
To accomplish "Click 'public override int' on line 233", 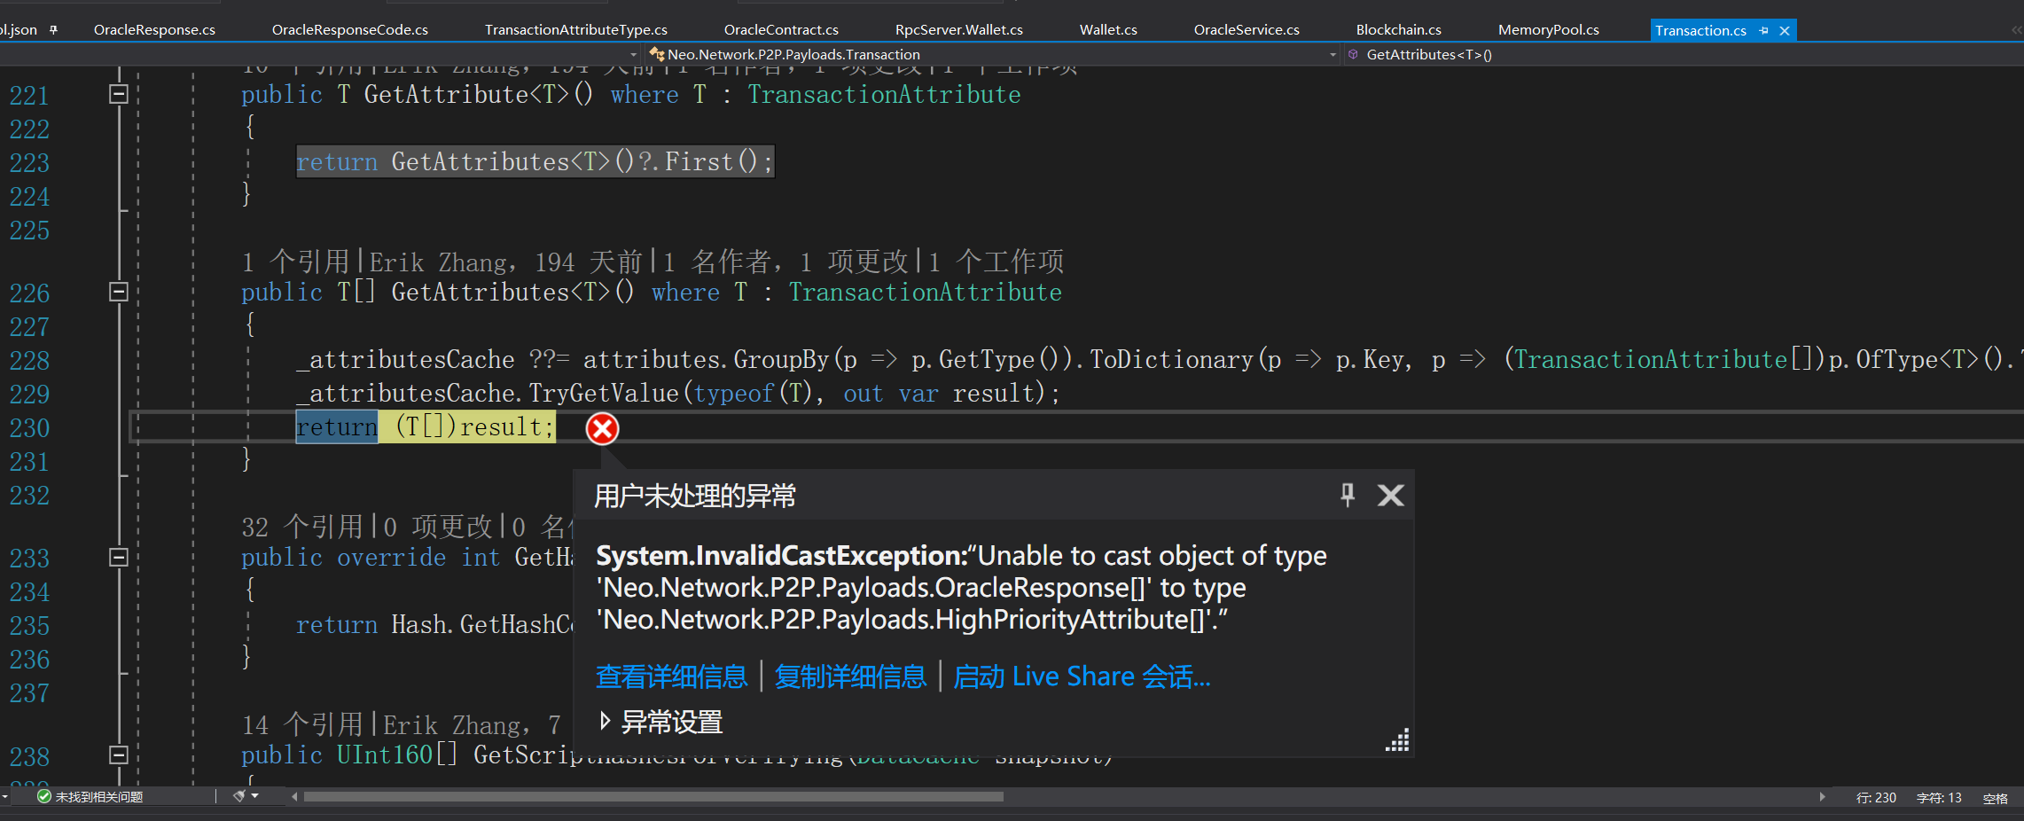I will click(x=371, y=557).
